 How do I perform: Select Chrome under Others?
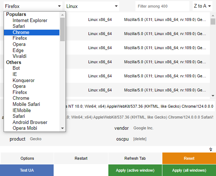32,98
